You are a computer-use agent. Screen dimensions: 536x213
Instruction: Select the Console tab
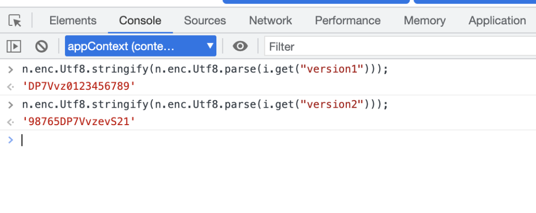140,21
